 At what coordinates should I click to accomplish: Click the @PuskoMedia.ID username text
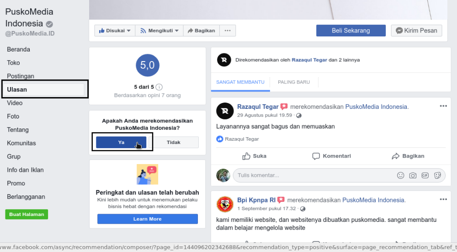[30, 33]
